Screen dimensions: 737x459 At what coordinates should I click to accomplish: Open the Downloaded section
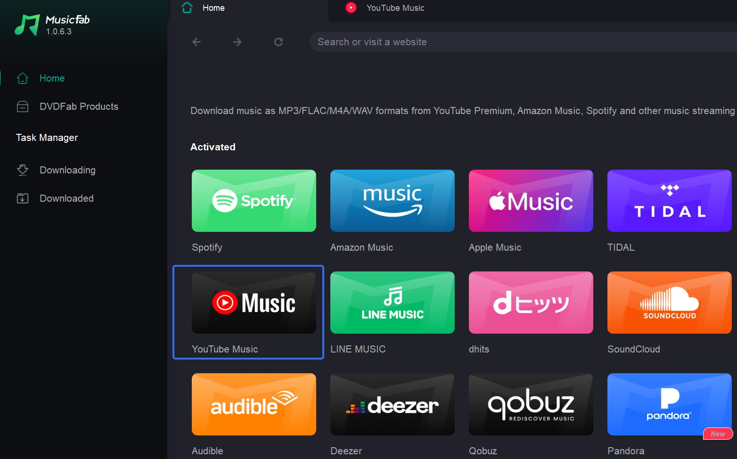tap(66, 198)
